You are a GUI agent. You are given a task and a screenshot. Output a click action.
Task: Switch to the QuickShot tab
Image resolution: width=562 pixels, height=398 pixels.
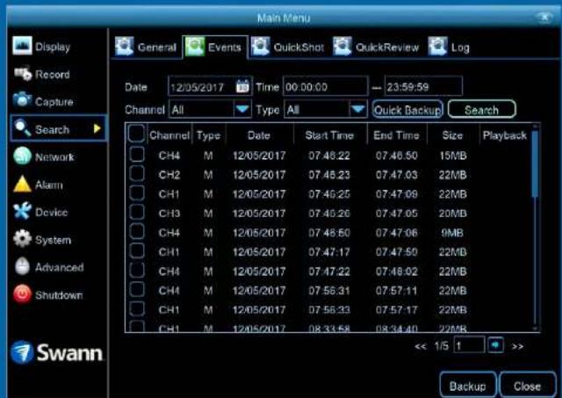288,47
